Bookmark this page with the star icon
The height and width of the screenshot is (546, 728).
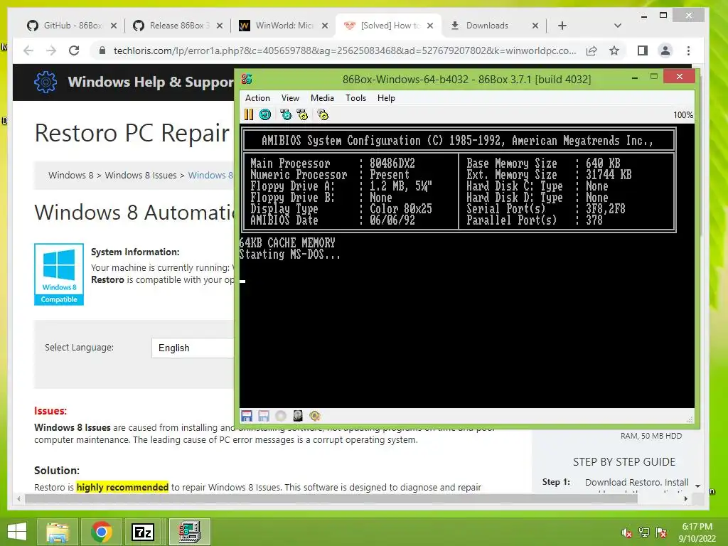tap(614, 50)
